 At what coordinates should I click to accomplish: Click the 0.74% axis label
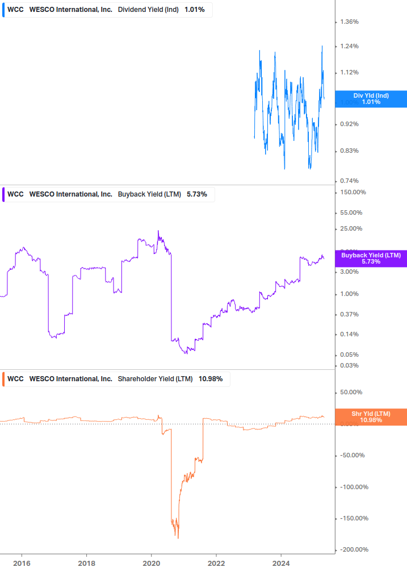click(349, 181)
